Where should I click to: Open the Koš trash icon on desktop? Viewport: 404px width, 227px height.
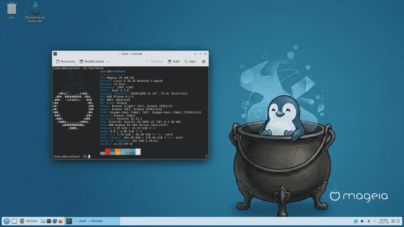click(11, 11)
